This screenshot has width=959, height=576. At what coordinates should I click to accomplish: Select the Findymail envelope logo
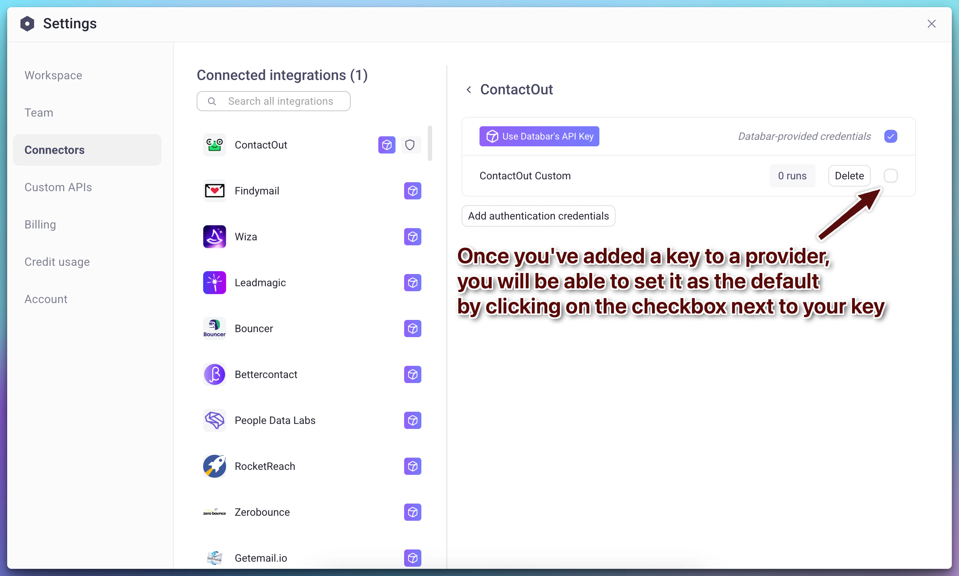coord(214,190)
